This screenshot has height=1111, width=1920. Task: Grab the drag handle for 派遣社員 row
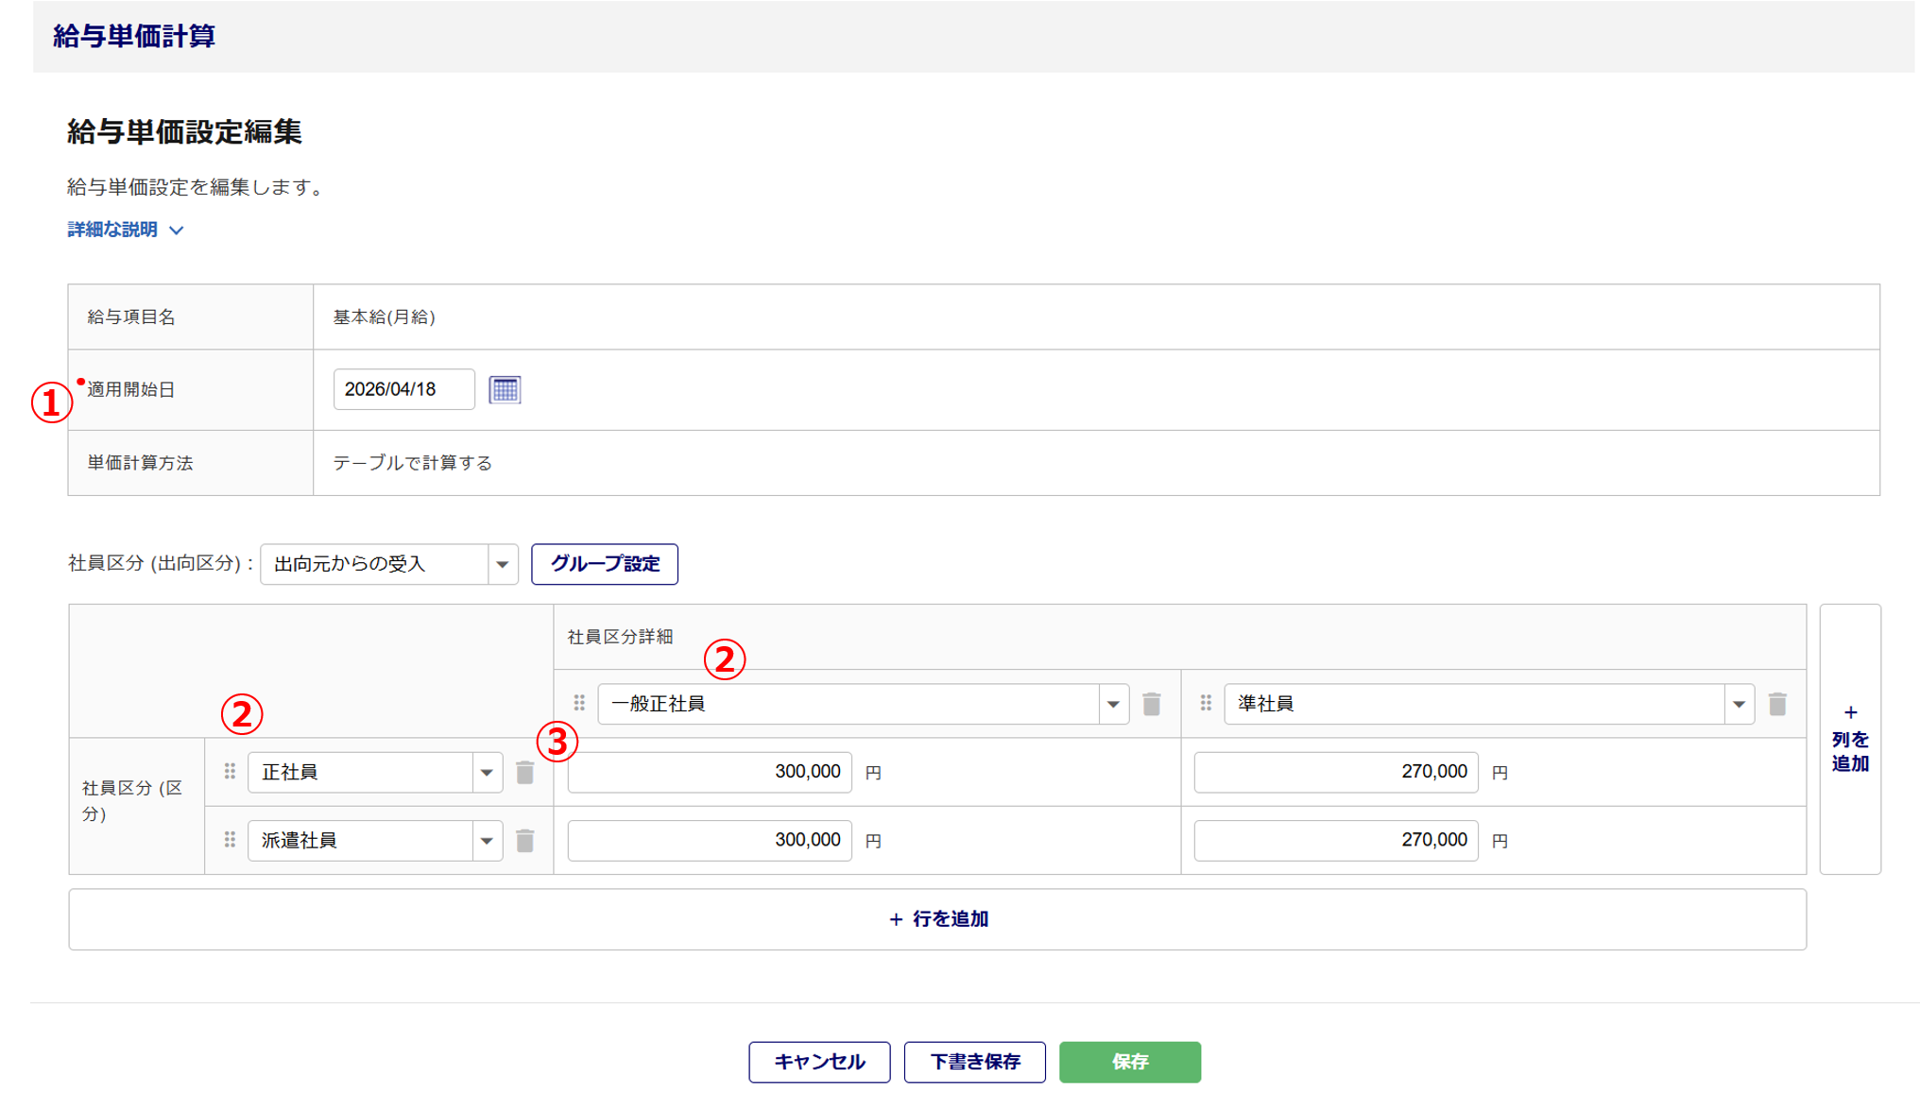[230, 840]
